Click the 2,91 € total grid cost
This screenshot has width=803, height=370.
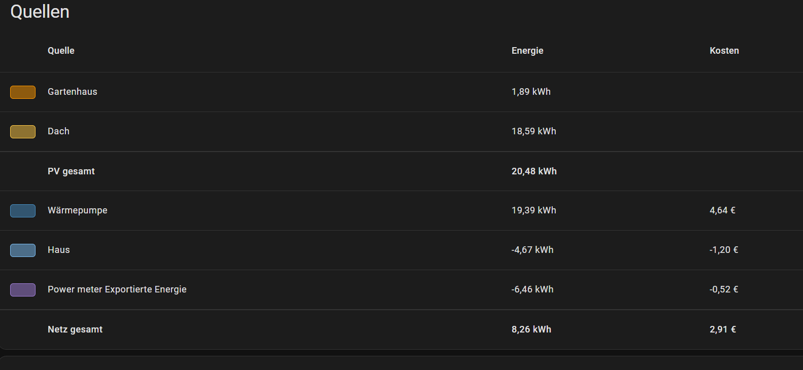723,329
